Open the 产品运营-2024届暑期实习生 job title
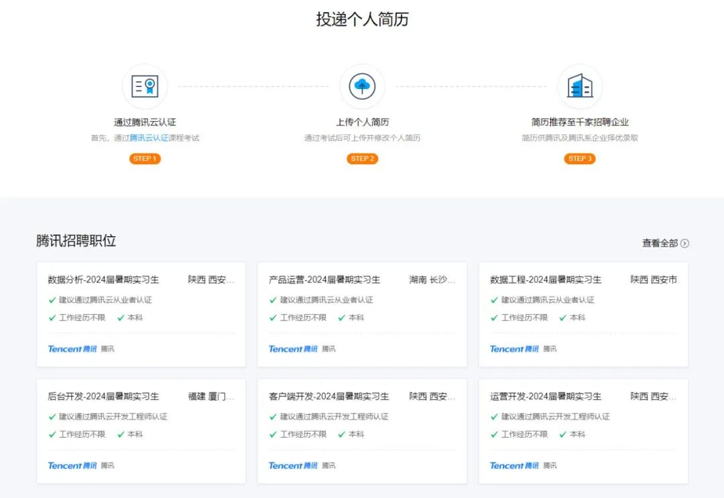This screenshot has width=724, height=498. [324, 279]
